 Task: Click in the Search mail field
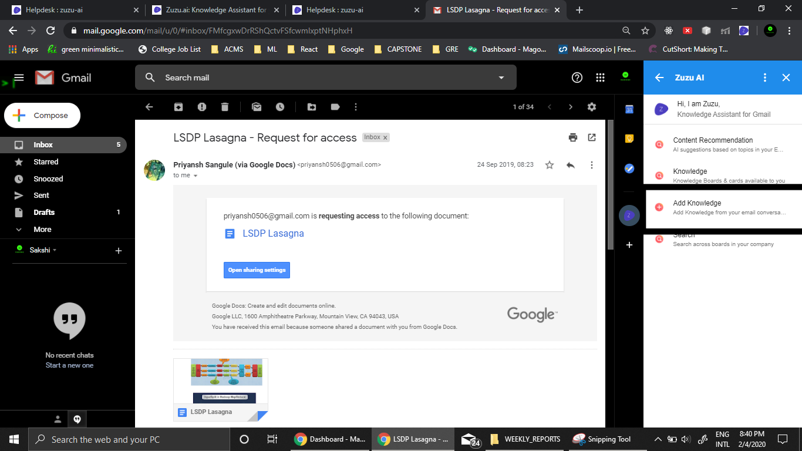326,78
